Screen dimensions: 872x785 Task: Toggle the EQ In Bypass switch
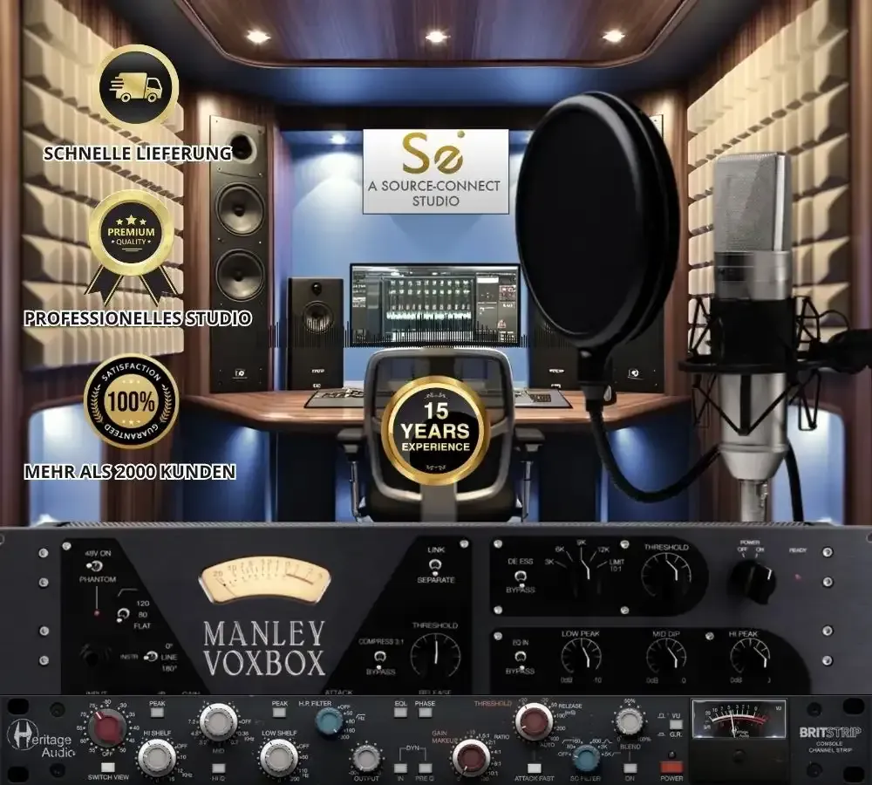520,657
